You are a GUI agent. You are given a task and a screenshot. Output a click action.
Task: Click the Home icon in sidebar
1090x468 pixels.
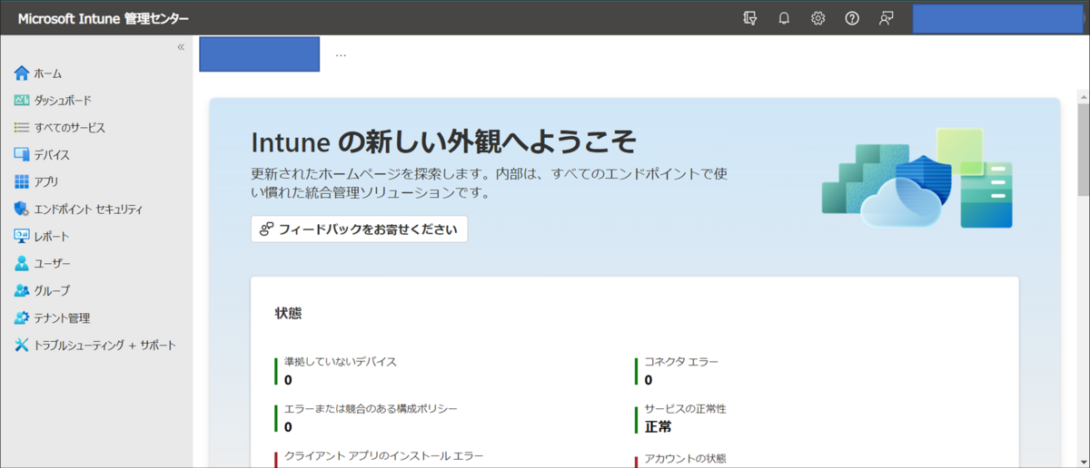(22, 73)
